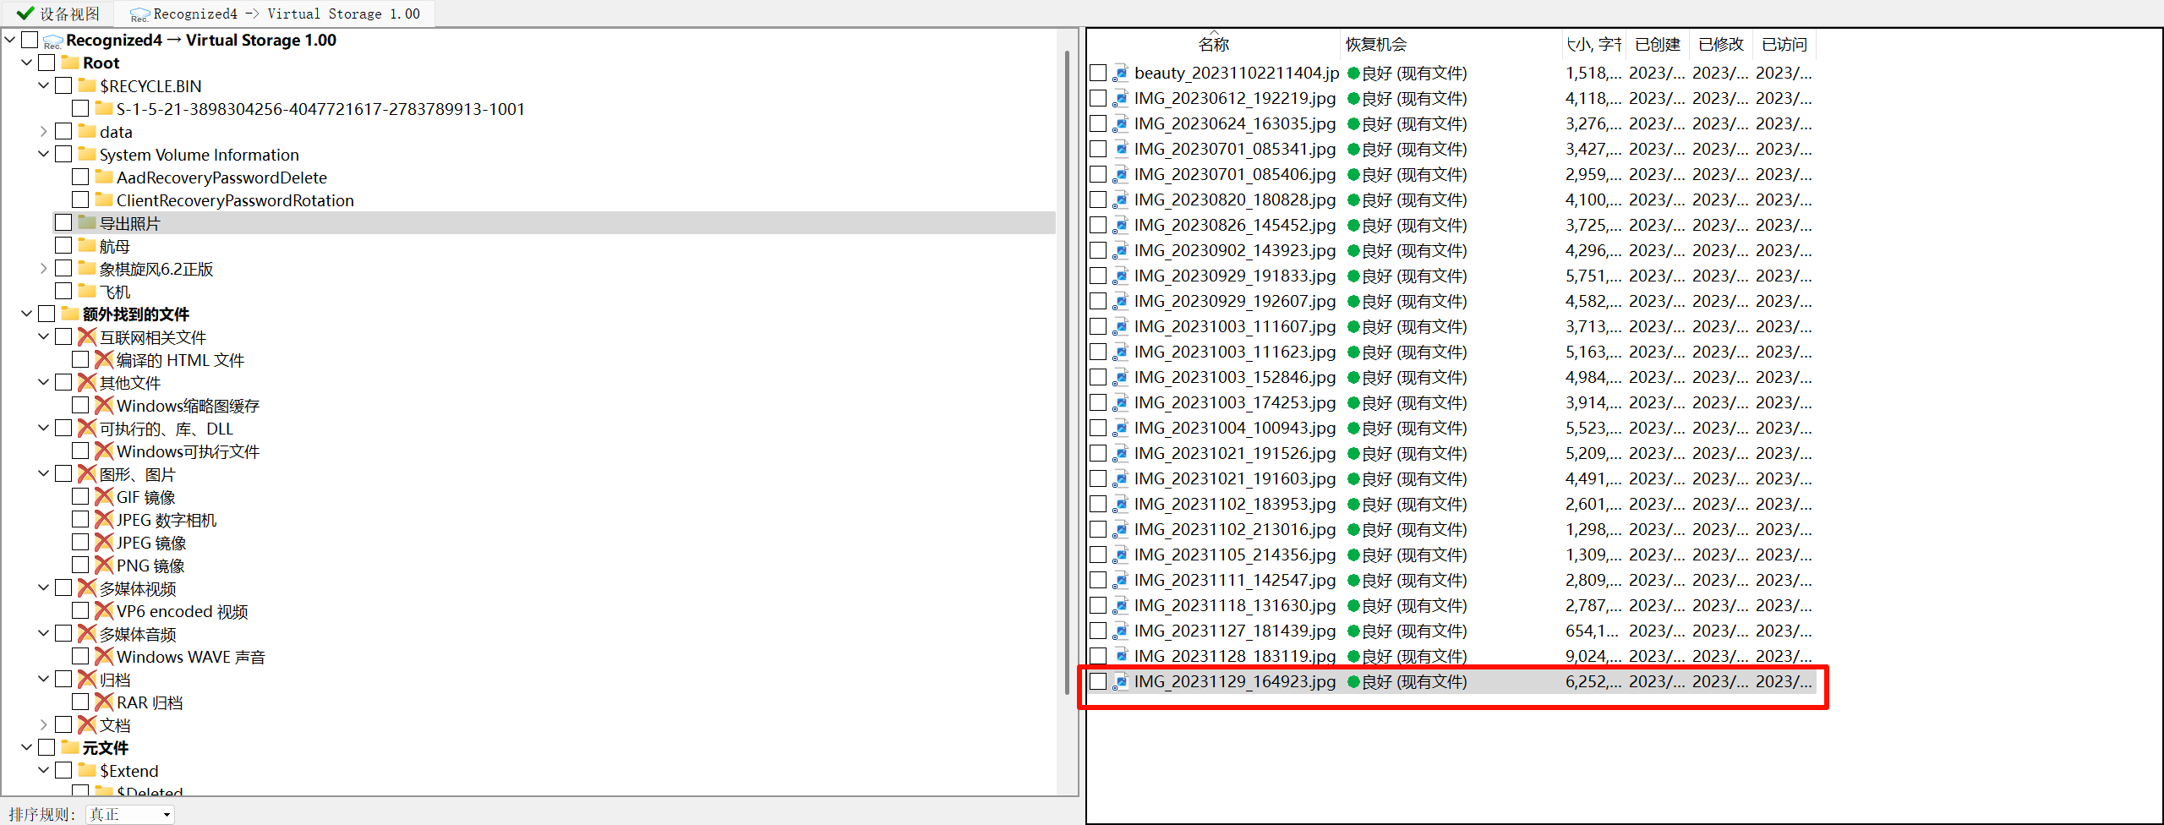Click red X icon beside JPEG 数字相机

[104, 519]
